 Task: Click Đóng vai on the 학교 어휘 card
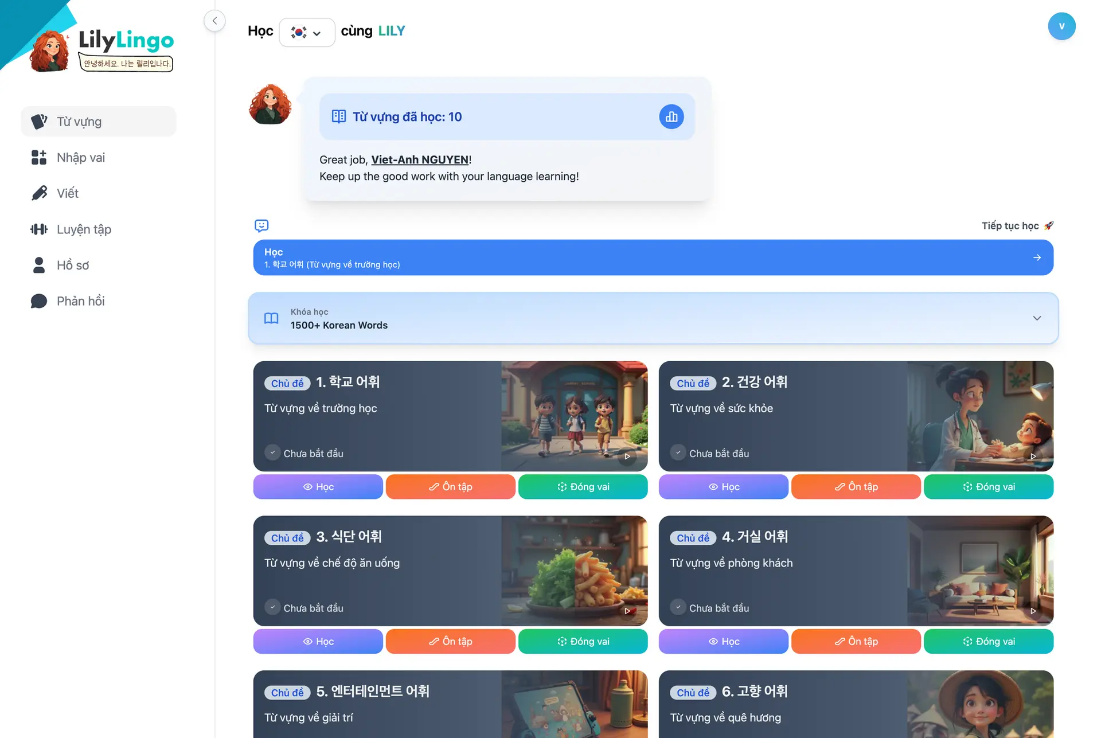(583, 486)
